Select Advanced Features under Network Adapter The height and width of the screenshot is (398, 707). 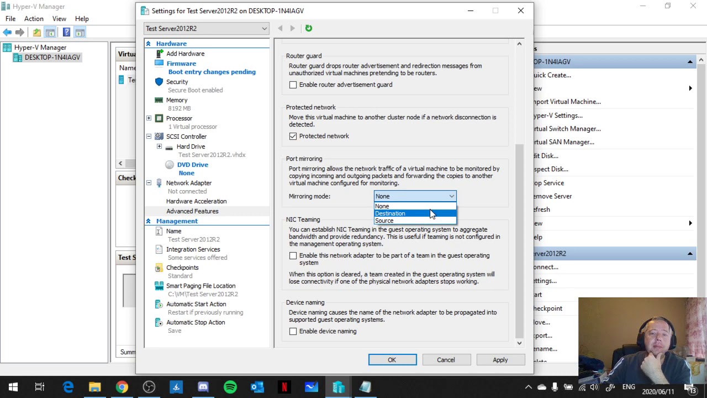point(192,211)
